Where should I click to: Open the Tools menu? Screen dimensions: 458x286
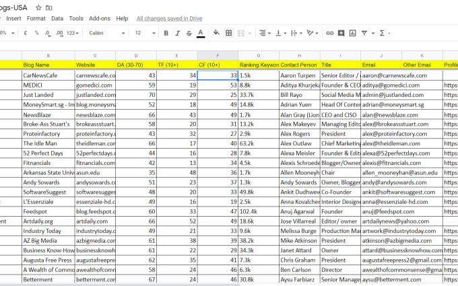pyautogui.click(x=76, y=18)
